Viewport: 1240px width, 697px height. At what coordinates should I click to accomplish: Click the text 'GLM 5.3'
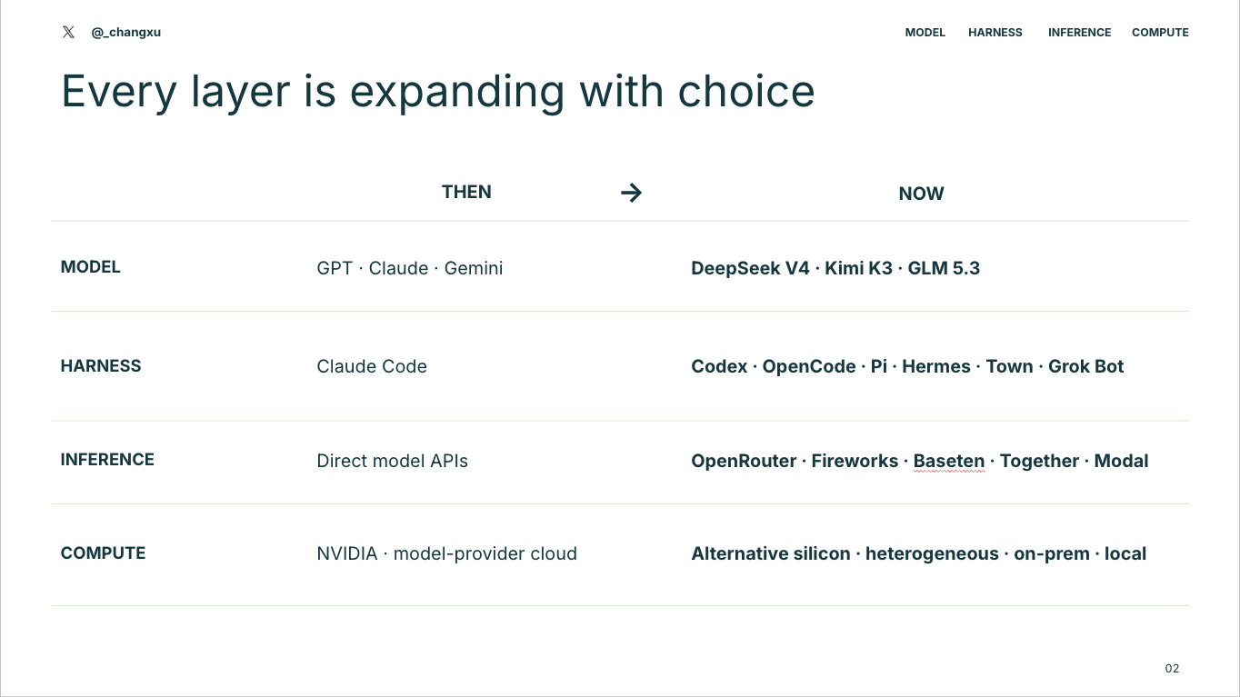[944, 268]
